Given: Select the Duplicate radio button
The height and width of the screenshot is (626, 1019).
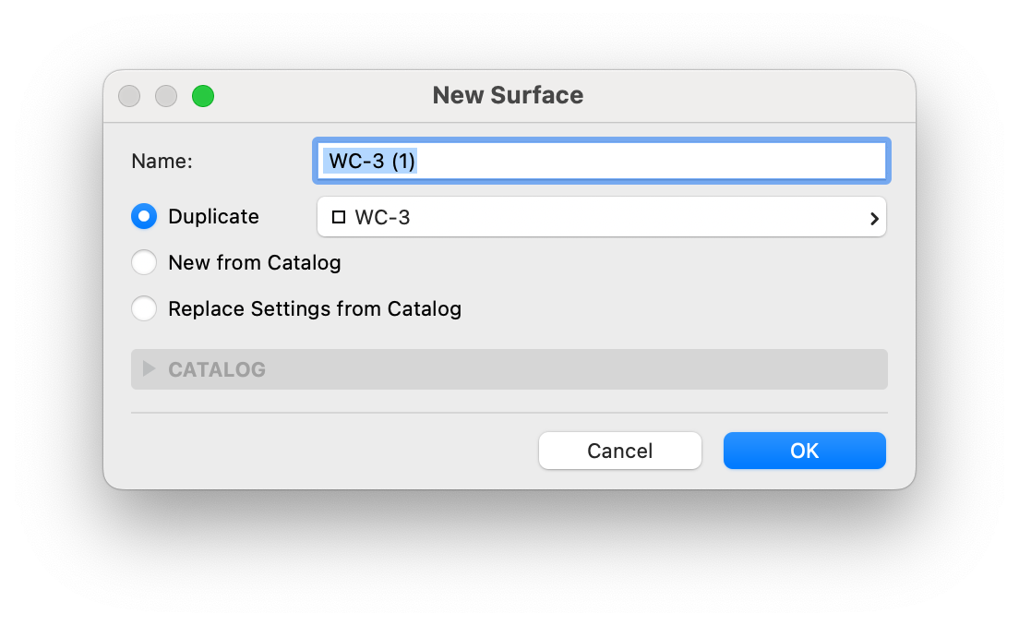Looking at the screenshot, I should point(144,217).
